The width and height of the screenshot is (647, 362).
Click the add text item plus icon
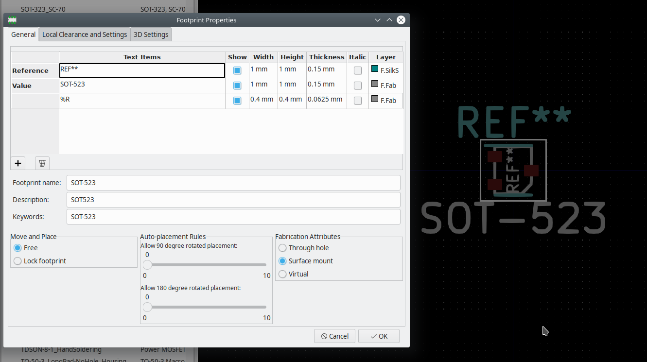[x=17, y=163]
